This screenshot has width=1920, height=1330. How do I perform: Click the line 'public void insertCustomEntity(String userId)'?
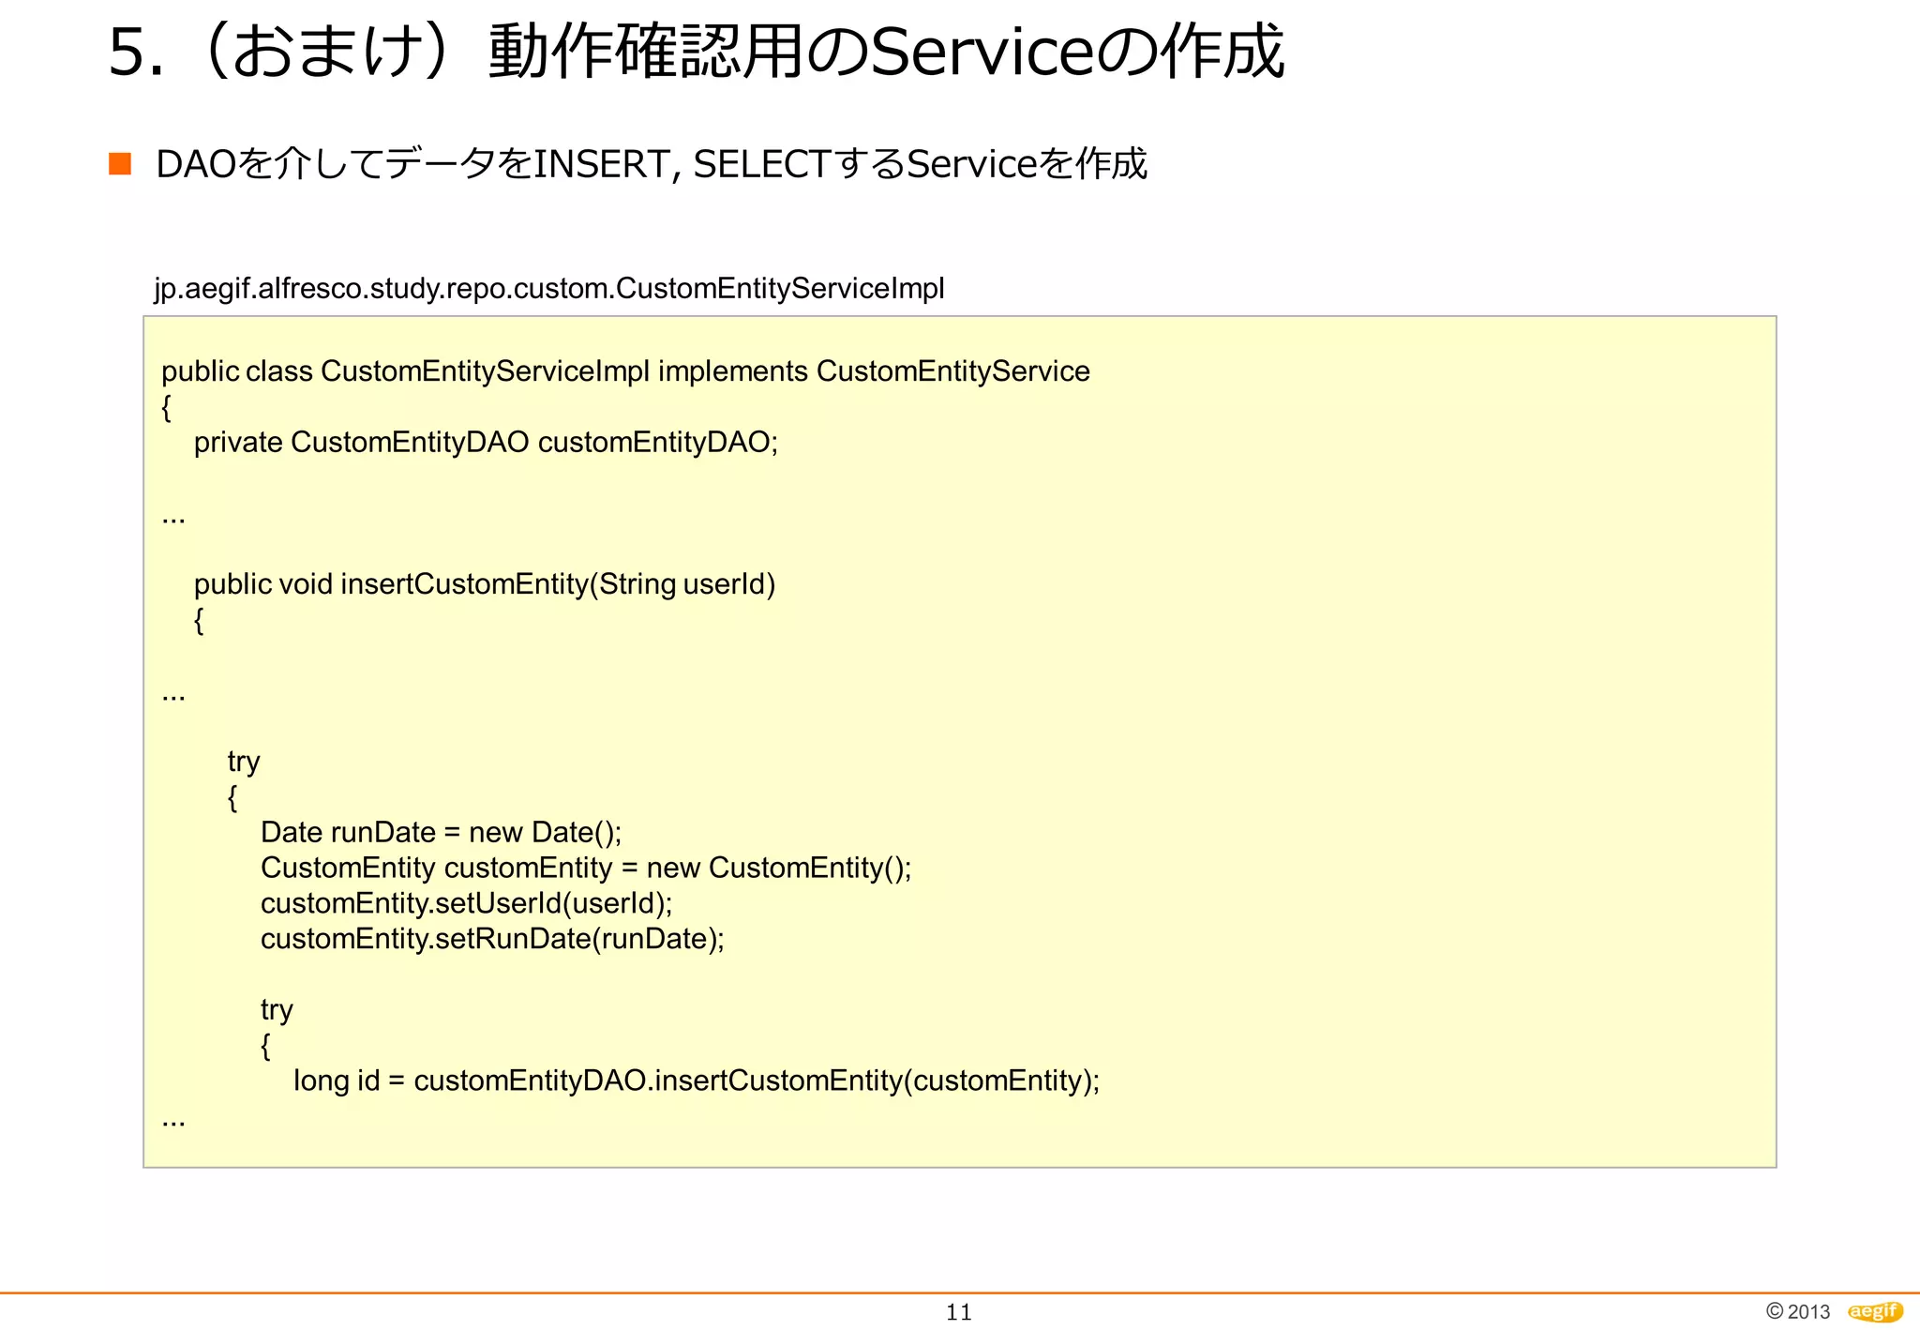(x=485, y=584)
